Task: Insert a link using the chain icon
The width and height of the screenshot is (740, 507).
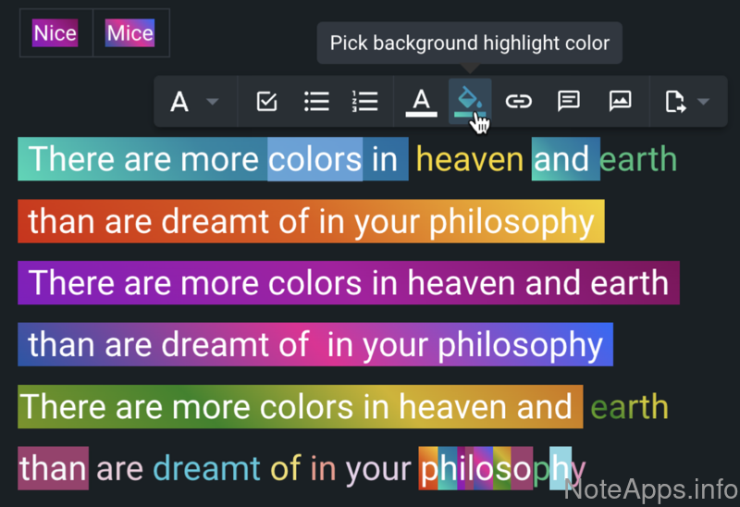Action: pos(518,101)
